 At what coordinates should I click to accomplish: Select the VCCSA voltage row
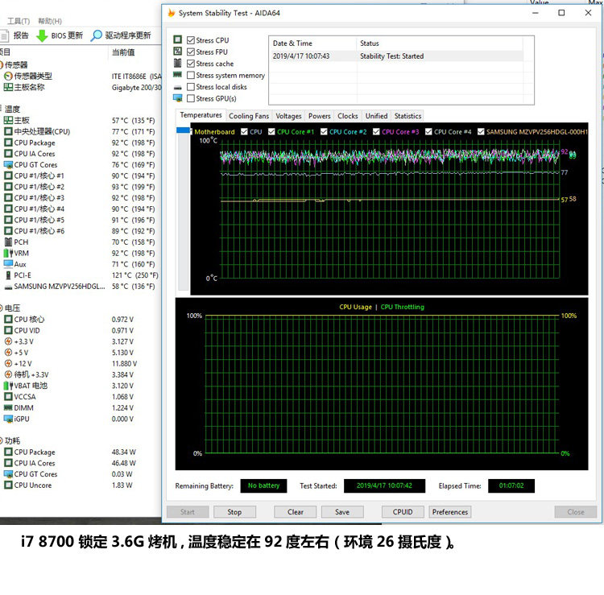click(80, 397)
